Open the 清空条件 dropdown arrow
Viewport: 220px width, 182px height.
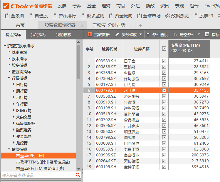tap(199, 35)
